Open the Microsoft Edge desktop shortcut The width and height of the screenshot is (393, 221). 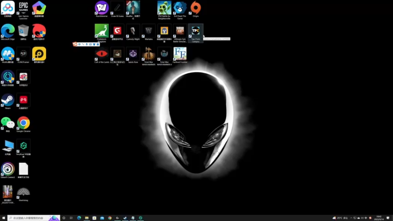(x=8, y=31)
